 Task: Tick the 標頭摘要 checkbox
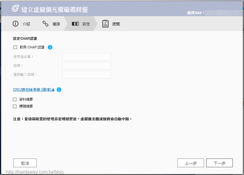tap(15, 106)
